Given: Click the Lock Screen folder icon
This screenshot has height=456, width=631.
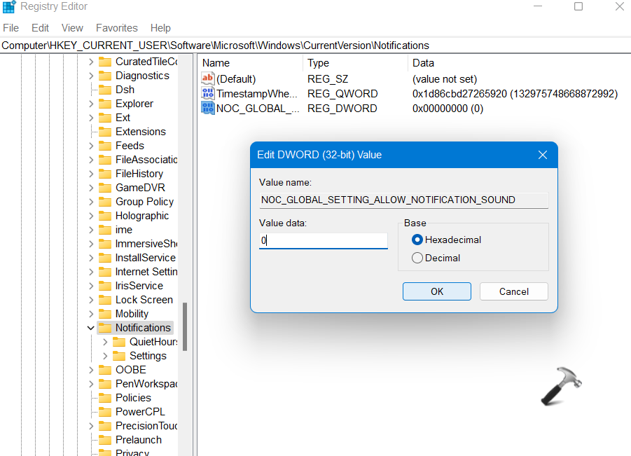Looking at the screenshot, I should pos(105,300).
